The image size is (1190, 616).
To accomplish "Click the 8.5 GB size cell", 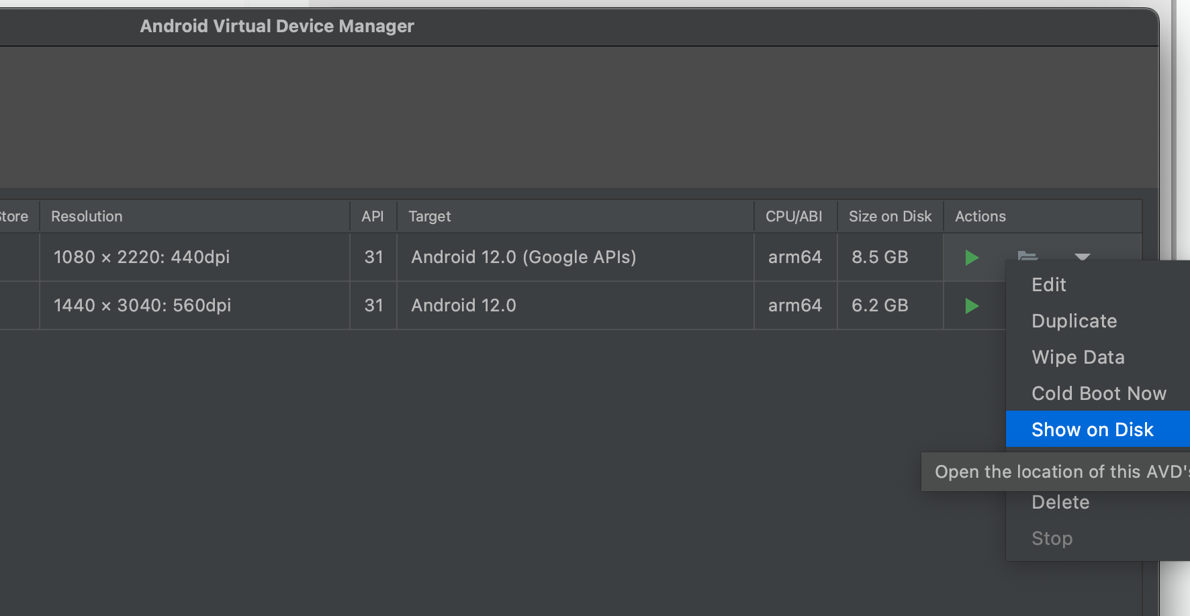I will [880, 258].
